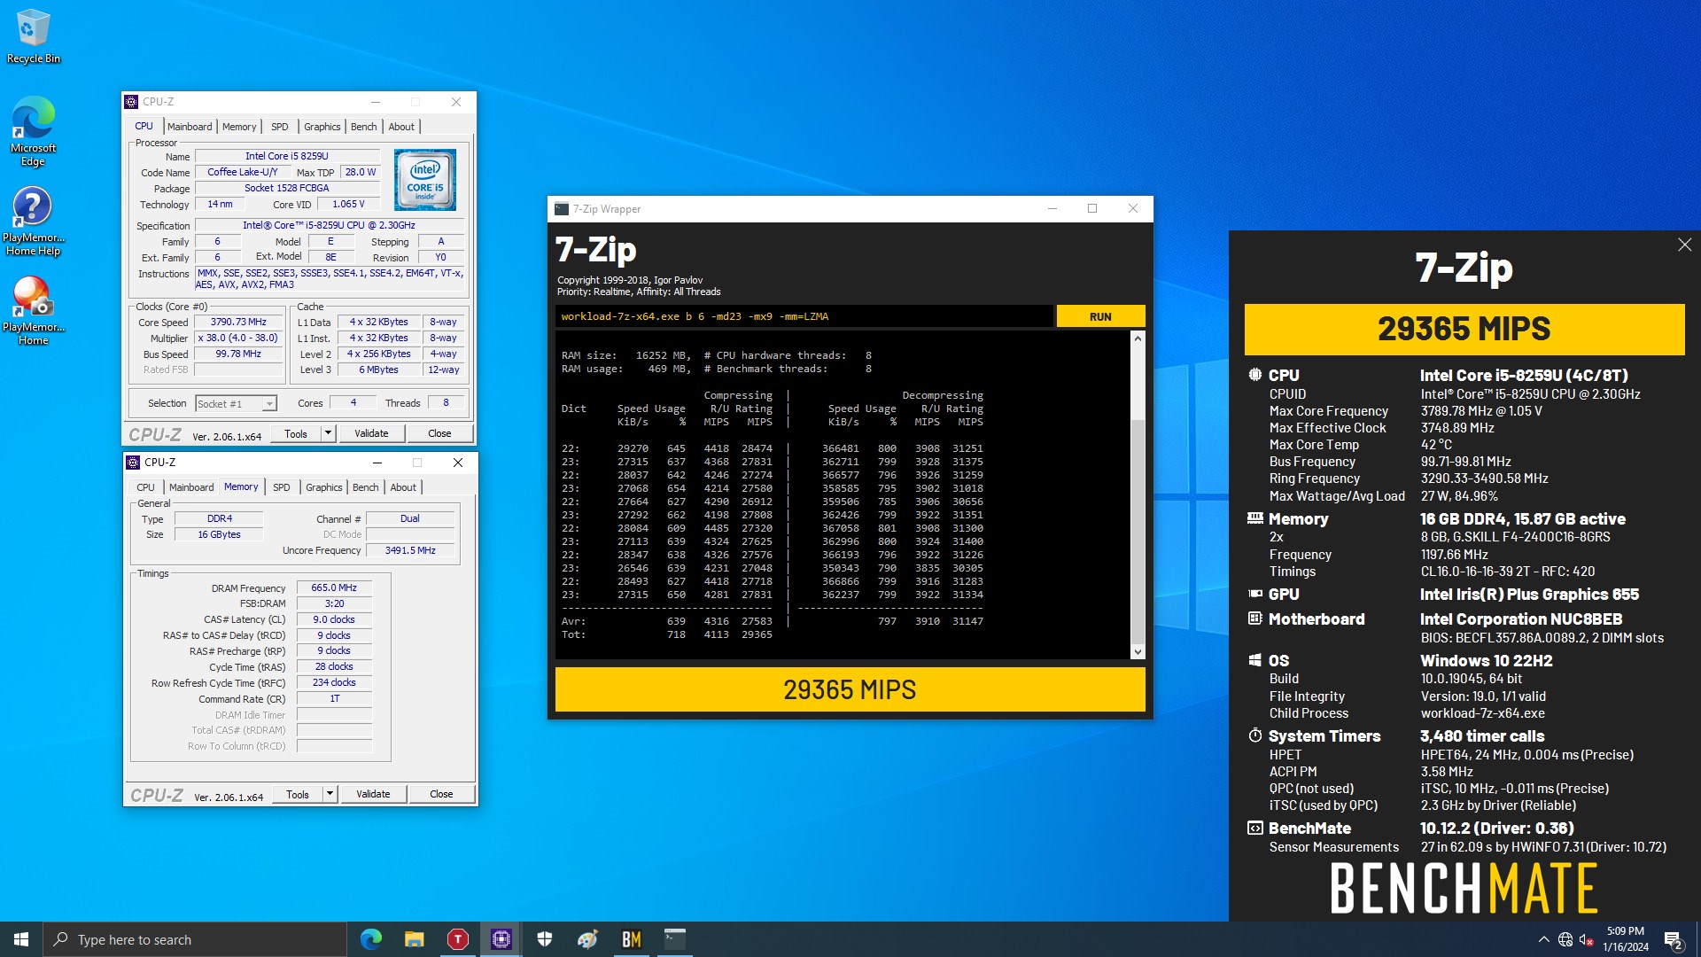The width and height of the screenshot is (1701, 957).
Task: Click the taskbar clock showing 5:09 PM
Action: (1625, 939)
